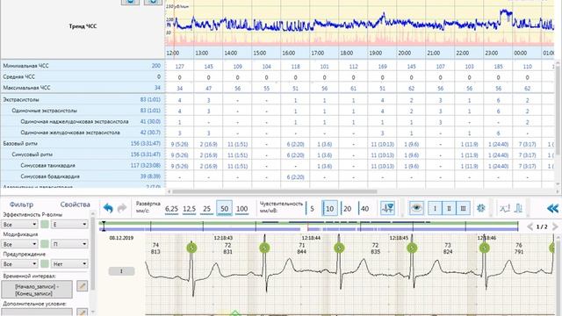
Task: Edit Дополнительное условие with pencil icon
Action: (x=83, y=312)
